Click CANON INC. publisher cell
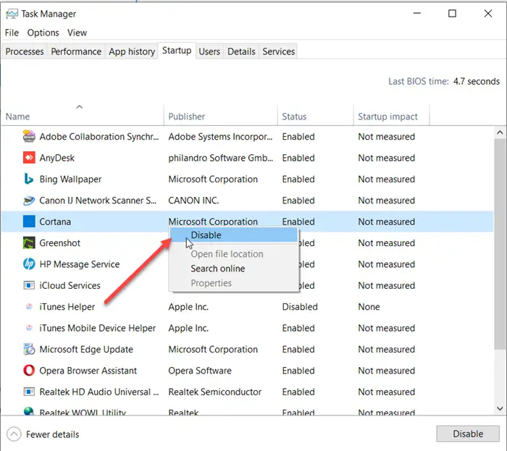 coord(193,201)
